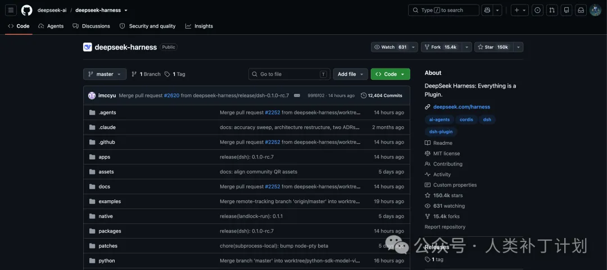The image size is (607, 270).
Task: Expand the commit message ellipsis
Action: [297, 95]
